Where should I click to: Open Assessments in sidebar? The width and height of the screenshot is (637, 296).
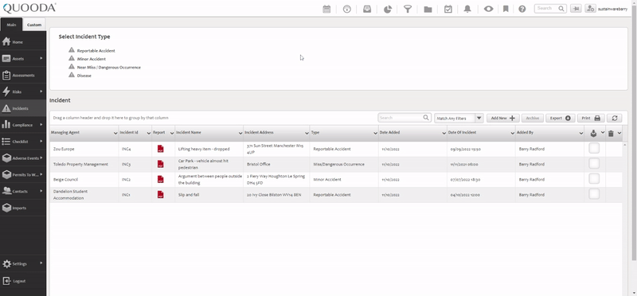pos(23,75)
